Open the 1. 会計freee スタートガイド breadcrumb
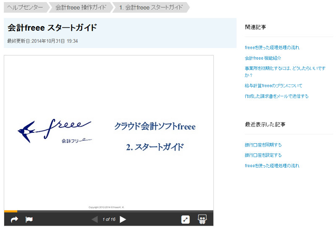 (151, 8)
